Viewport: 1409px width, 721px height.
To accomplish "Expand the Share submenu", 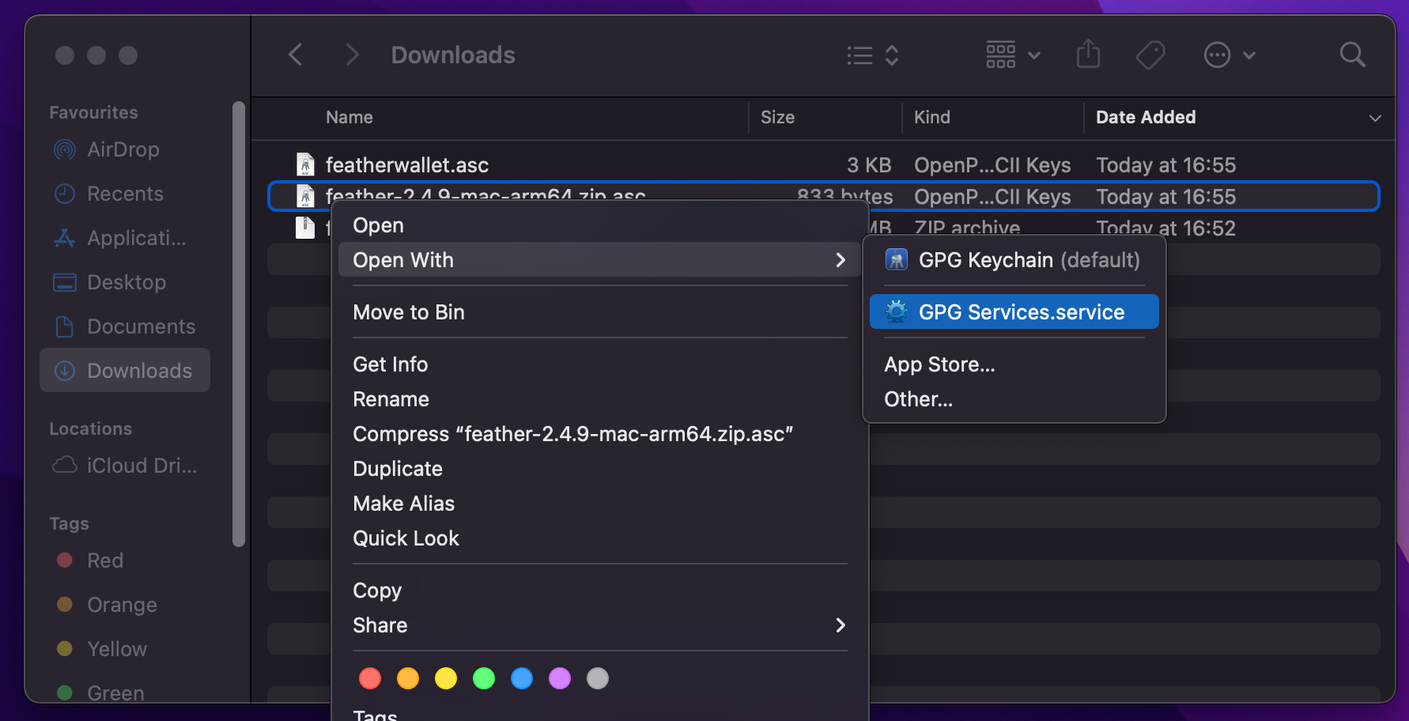I will [599, 625].
